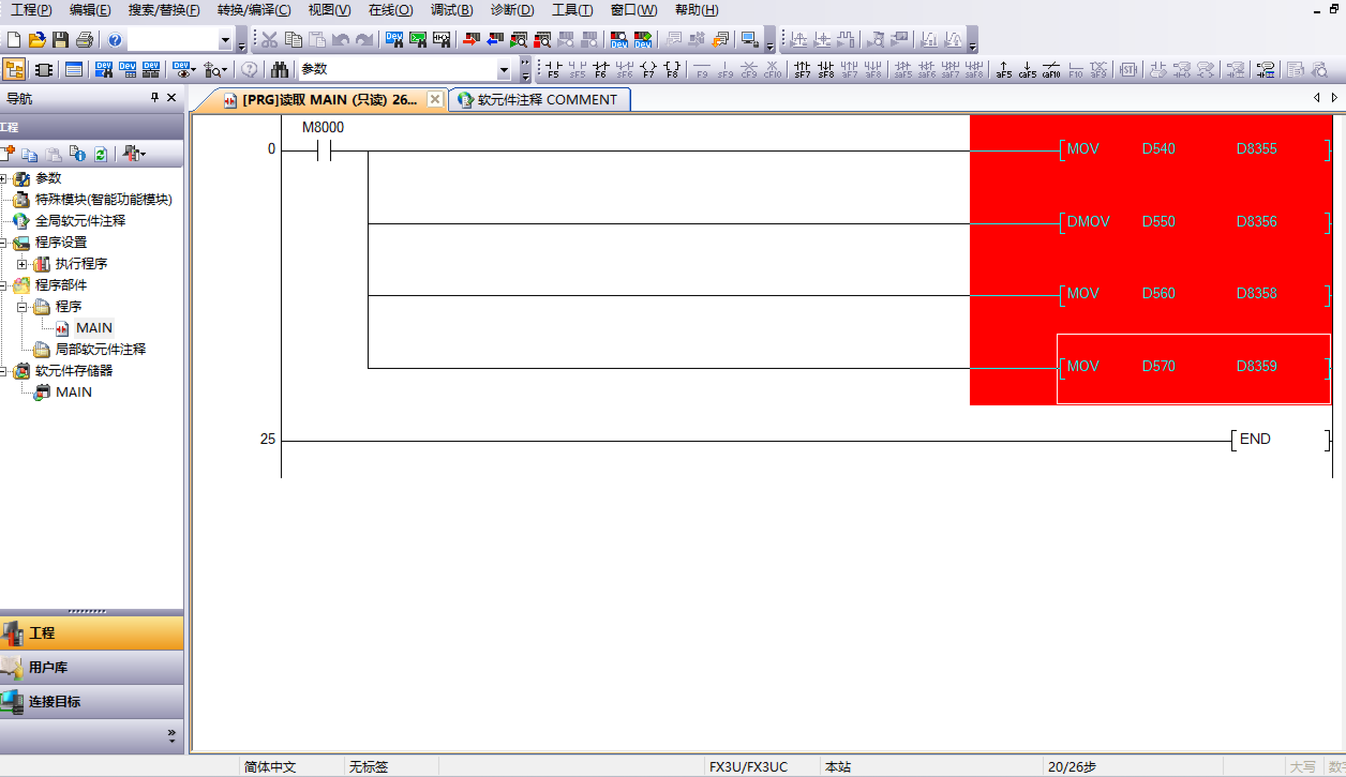Insert coil F7 ladder icon
The height and width of the screenshot is (777, 1346).
(x=648, y=70)
